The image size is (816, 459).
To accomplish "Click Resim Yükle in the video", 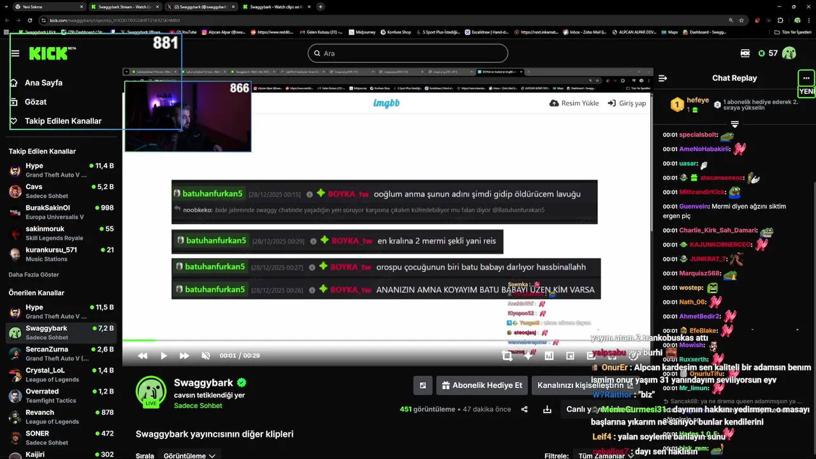I will coord(574,103).
